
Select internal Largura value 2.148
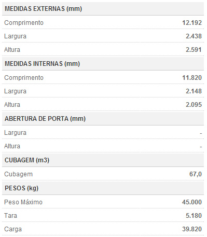tap(194, 91)
